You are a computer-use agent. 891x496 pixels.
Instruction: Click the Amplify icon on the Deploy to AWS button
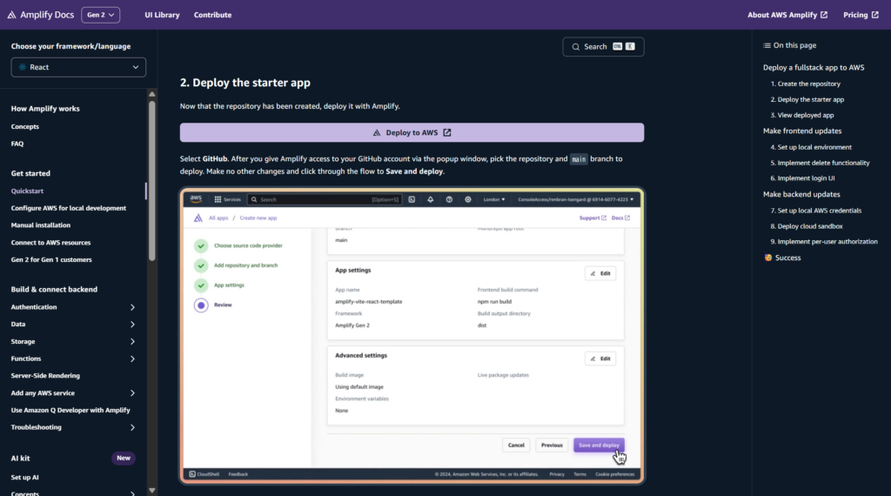click(x=376, y=133)
